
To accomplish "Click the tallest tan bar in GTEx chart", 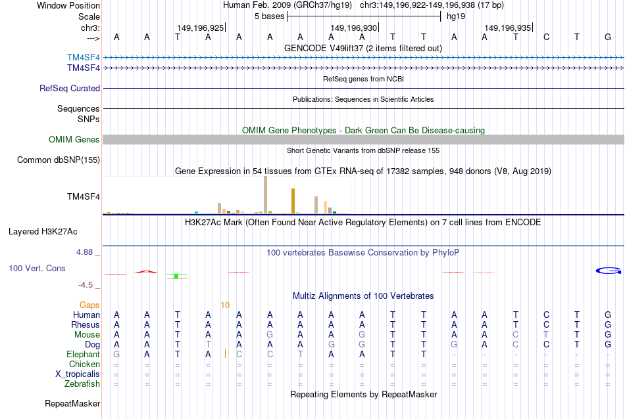I will [266, 195].
